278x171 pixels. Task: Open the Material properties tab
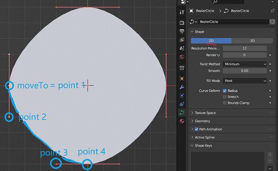182,121
